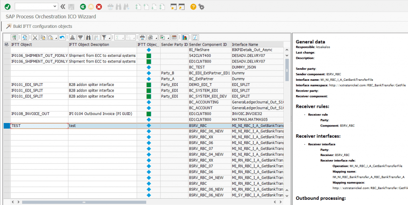Screen dimensions: 408x205
Task: Click the INVOIC.INVOIC02 interface name cell
Action: [x=257, y=114]
